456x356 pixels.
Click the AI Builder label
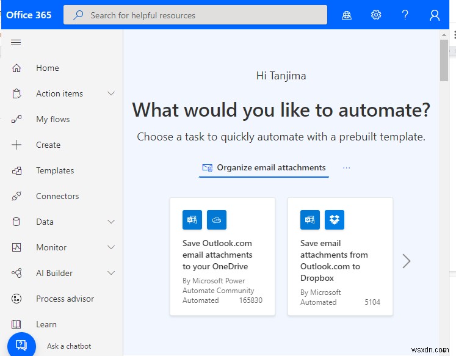point(54,273)
